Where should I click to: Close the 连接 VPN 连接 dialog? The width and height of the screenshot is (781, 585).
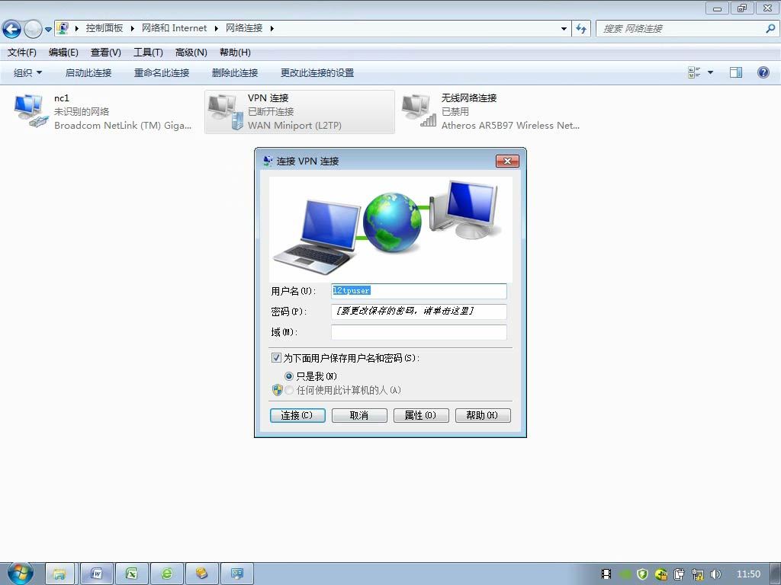pos(507,161)
